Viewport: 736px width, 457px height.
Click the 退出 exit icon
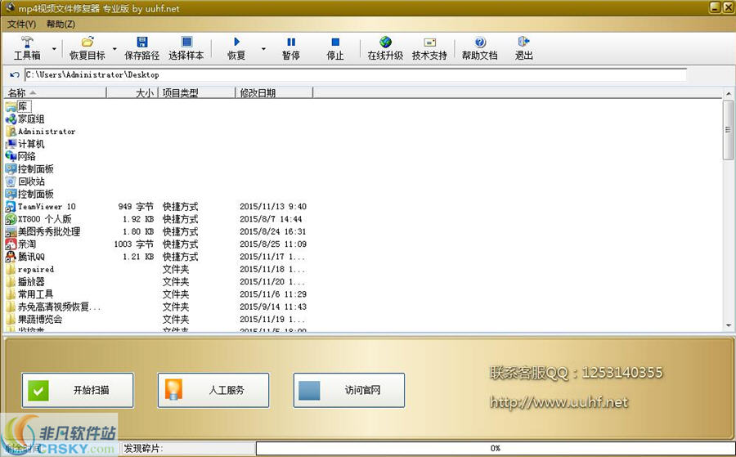[524, 43]
